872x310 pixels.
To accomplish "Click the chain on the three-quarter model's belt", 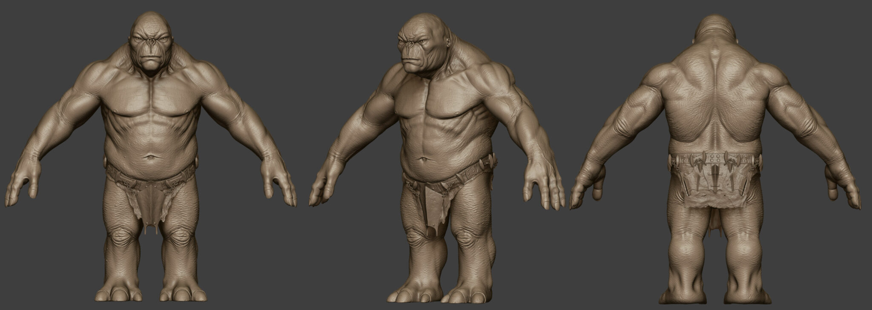I will click(x=410, y=186).
